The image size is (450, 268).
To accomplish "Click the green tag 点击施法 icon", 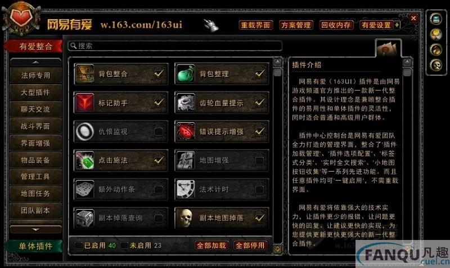I will (85, 160).
